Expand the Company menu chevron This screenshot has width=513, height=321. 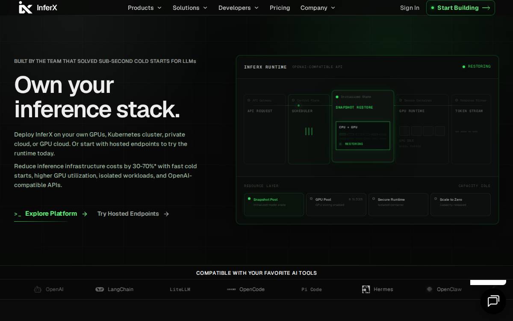coord(333,8)
